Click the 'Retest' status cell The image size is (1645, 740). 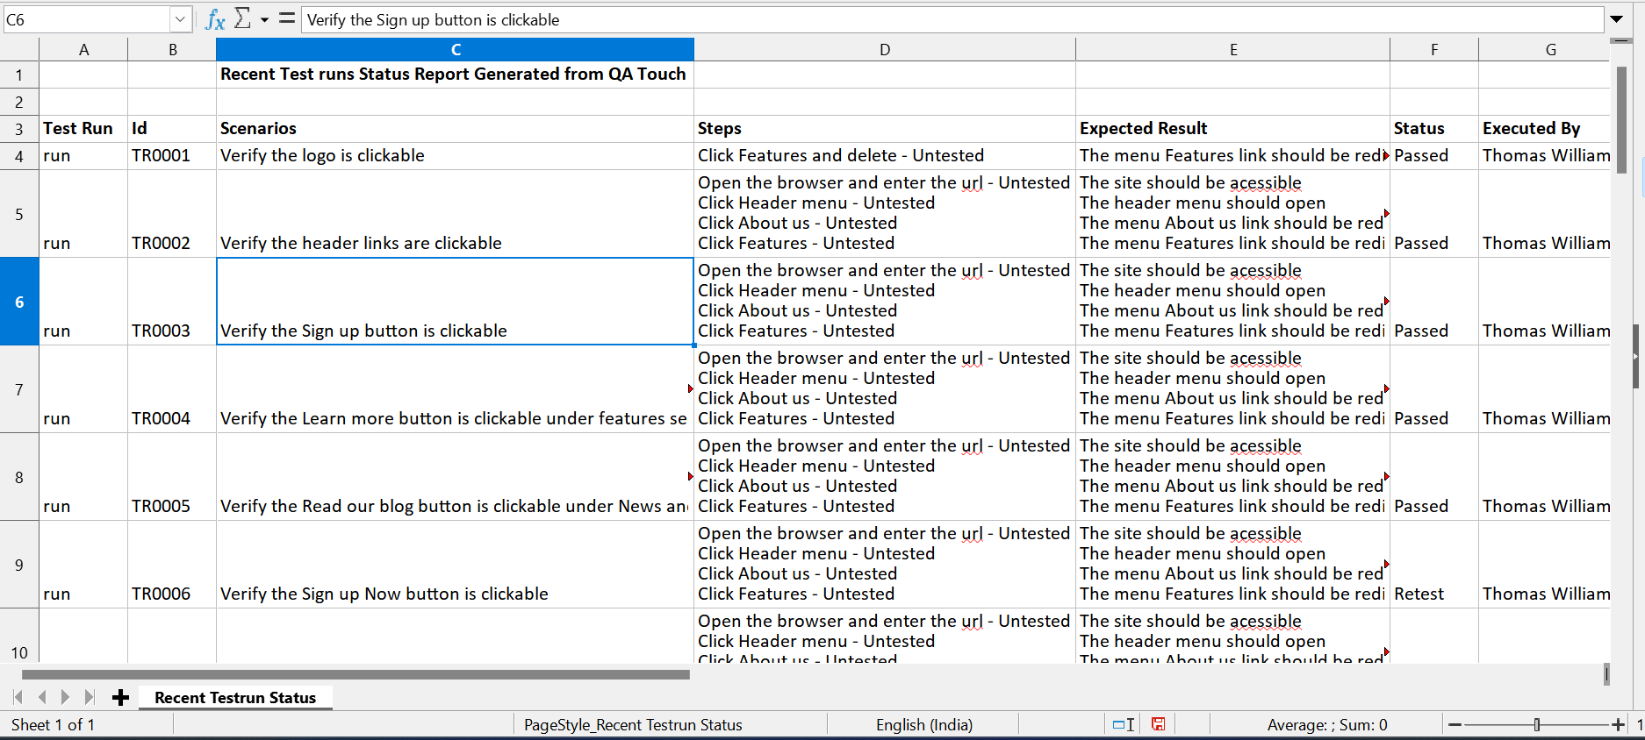point(1434,565)
